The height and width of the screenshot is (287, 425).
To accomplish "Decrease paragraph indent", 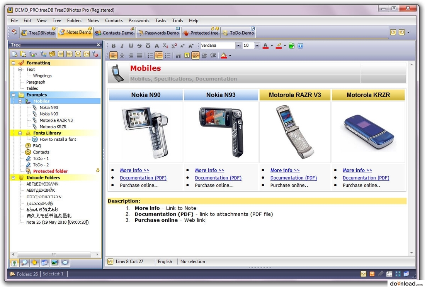I will (x=214, y=56).
